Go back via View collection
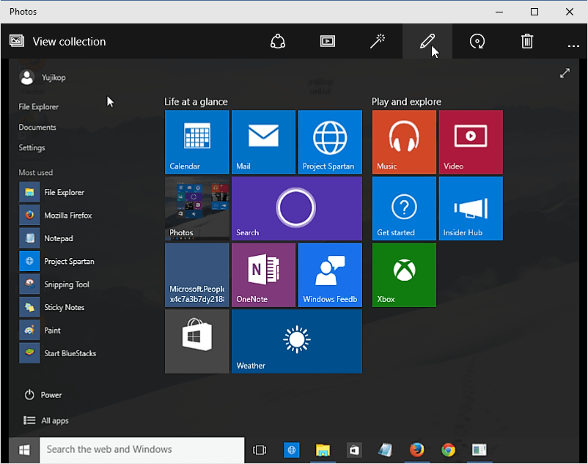This screenshot has height=464, width=588. tap(69, 42)
